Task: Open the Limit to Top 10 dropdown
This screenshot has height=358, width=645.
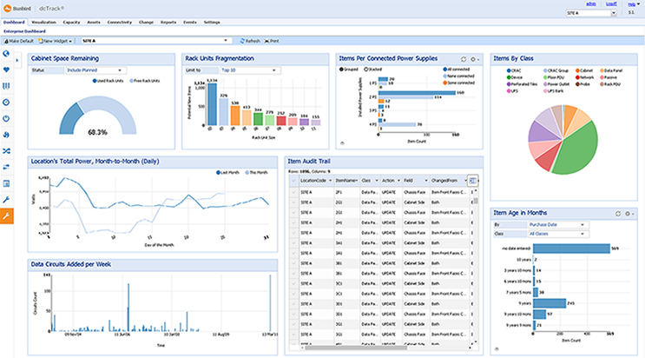Action: 250,70
